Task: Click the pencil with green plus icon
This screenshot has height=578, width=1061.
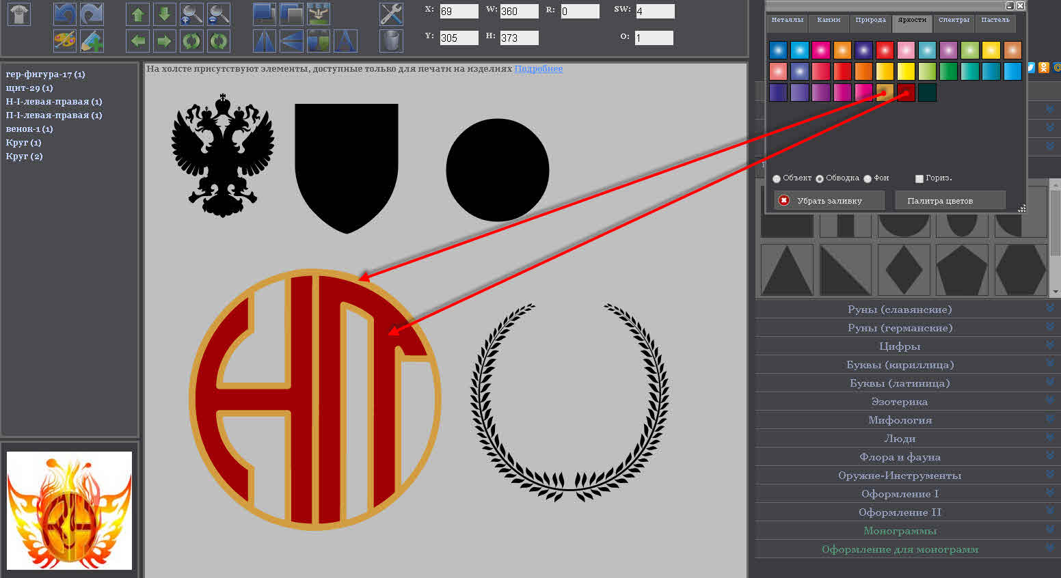Action: point(92,41)
